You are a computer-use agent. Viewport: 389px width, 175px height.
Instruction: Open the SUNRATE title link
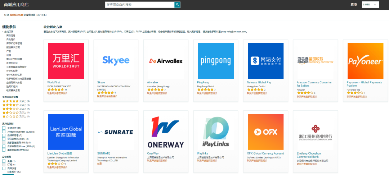[104, 153]
